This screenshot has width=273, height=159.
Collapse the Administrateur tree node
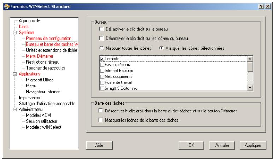(x=15, y=110)
